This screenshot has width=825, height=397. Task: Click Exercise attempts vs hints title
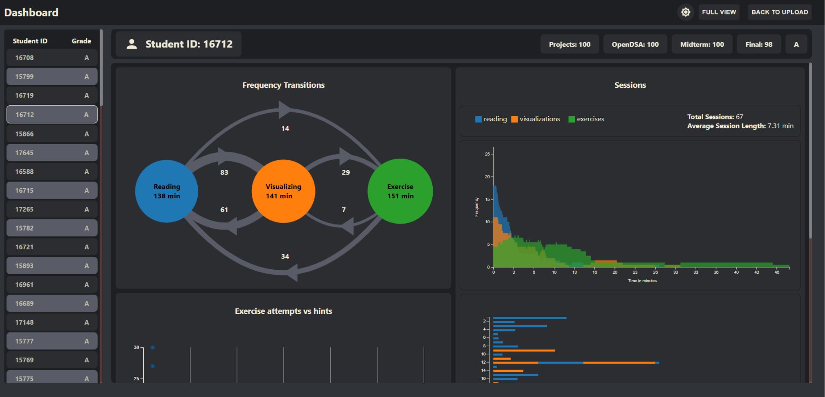click(283, 311)
